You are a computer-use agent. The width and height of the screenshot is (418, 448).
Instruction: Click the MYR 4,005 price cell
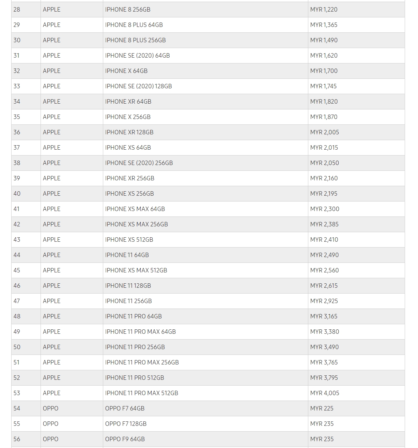pos(325,393)
